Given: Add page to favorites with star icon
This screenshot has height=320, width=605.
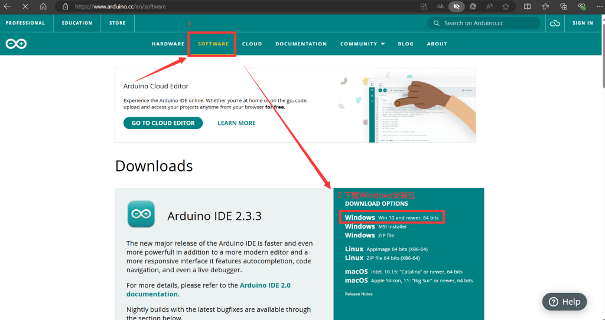Looking at the screenshot, I should pyautogui.click(x=506, y=6).
